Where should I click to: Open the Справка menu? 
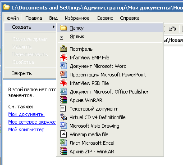pyautogui.click(x=130, y=18)
